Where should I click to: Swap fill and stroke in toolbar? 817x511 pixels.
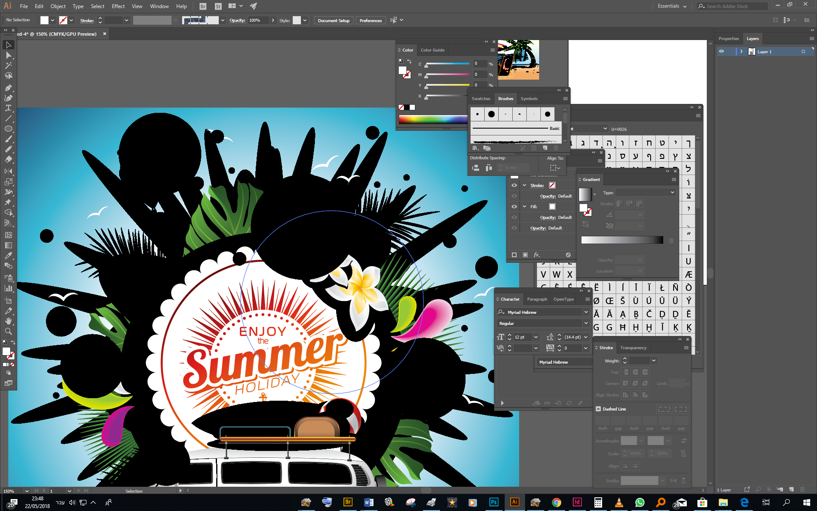tap(13, 342)
